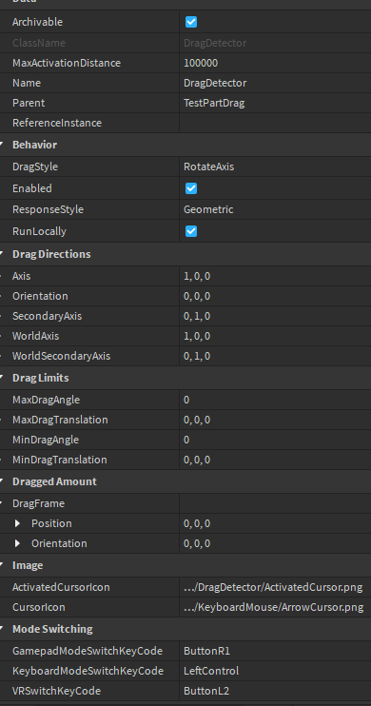The height and width of the screenshot is (706, 371).
Task: Collapse the Dragged Amount section
Action: [2, 481]
